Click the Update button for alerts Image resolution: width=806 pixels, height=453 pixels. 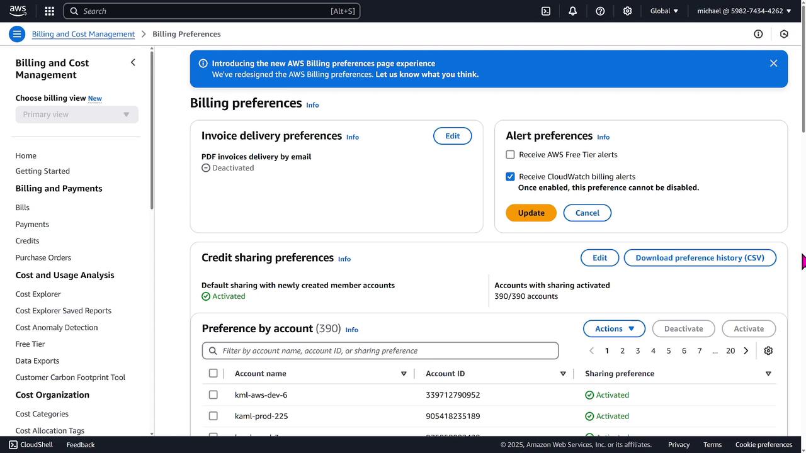coord(531,213)
